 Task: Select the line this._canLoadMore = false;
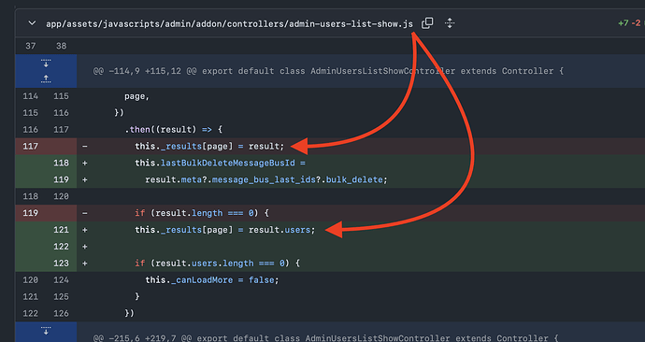point(212,280)
